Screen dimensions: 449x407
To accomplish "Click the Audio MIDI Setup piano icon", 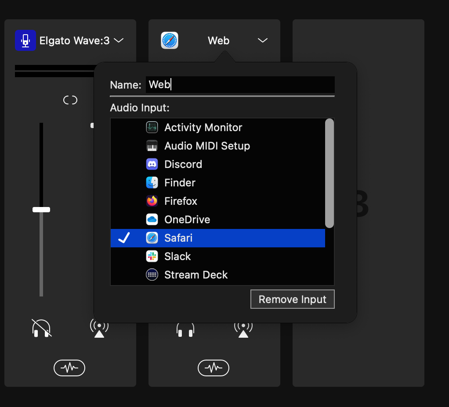I will (152, 146).
